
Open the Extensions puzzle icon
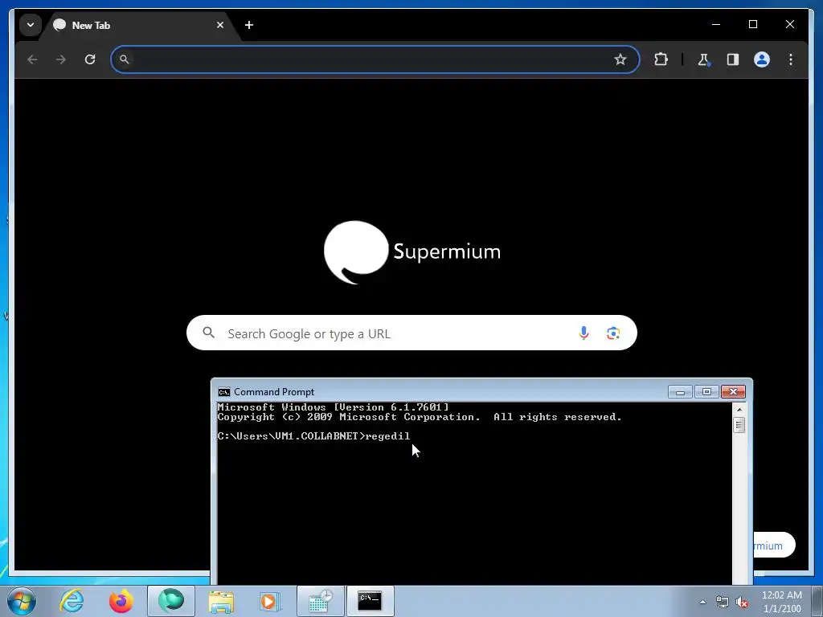coord(661,59)
